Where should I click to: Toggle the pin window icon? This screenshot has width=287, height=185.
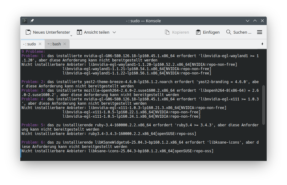(32, 21)
